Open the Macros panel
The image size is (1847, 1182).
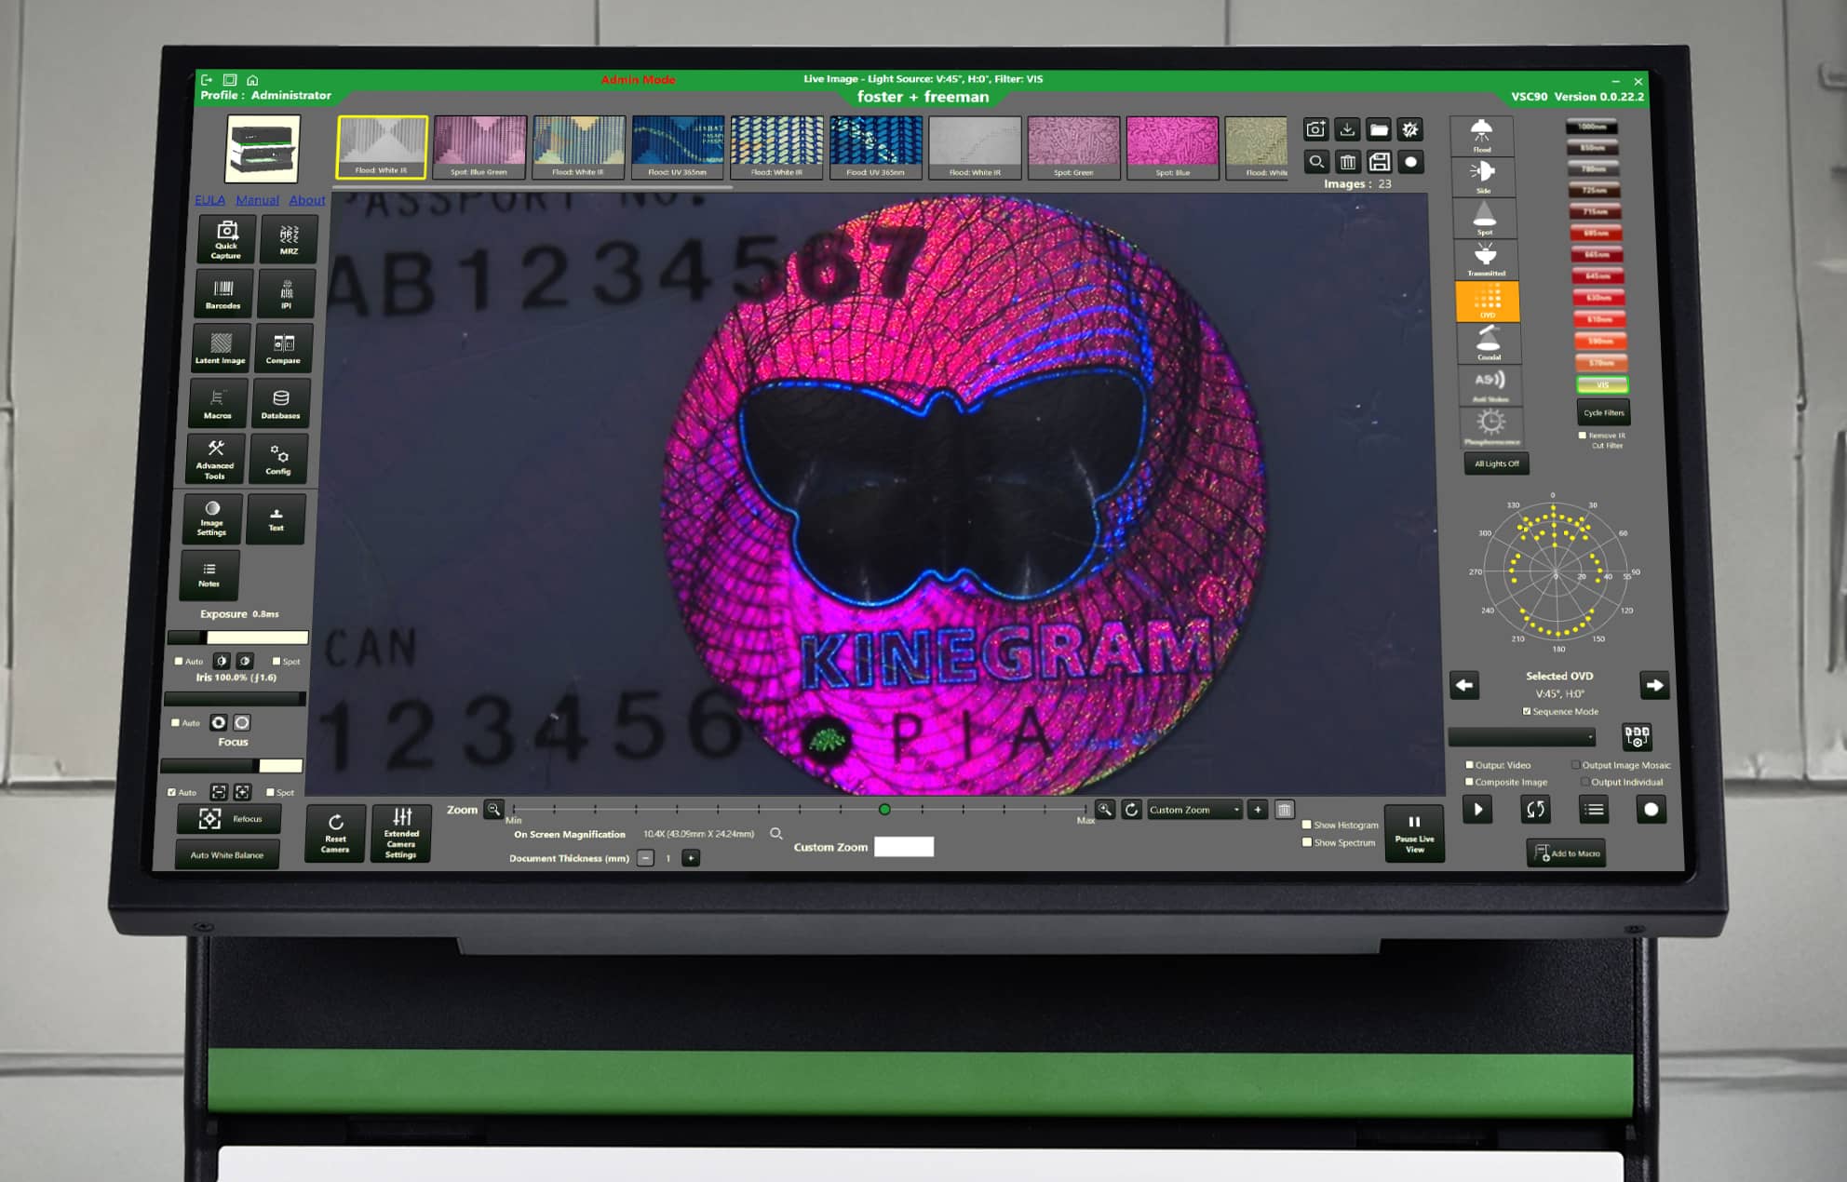click(217, 402)
